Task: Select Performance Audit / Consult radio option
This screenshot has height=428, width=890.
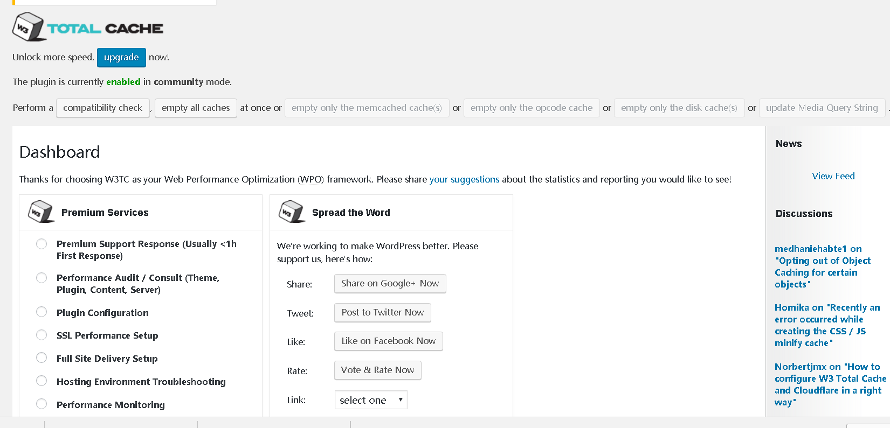Action: click(x=42, y=278)
